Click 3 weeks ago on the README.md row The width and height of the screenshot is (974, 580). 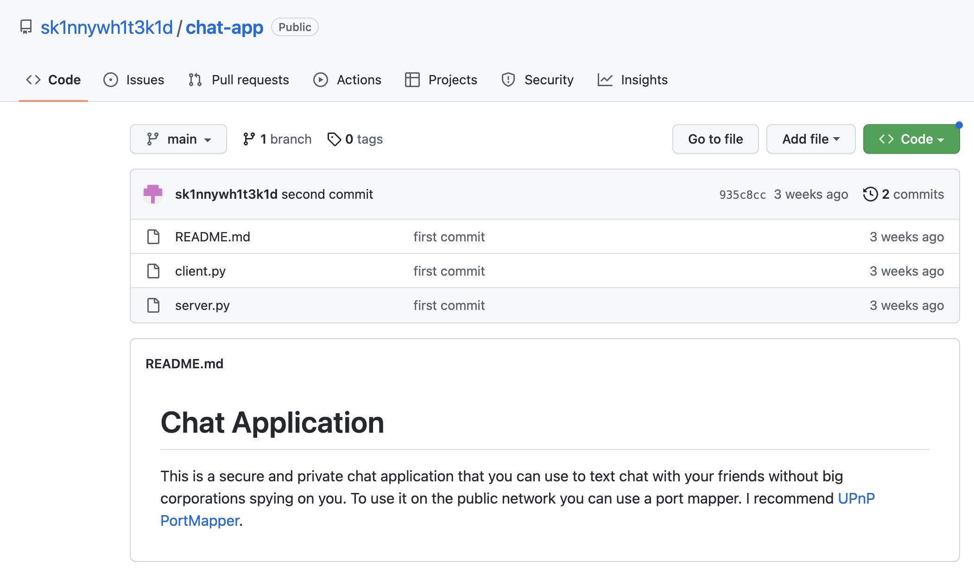(907, 237)
